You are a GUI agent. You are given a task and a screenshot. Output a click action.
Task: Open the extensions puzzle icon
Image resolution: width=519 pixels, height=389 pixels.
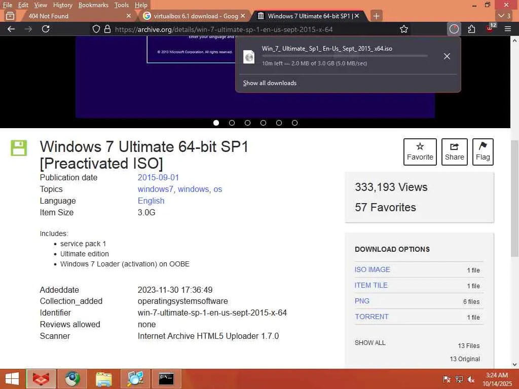472,29
